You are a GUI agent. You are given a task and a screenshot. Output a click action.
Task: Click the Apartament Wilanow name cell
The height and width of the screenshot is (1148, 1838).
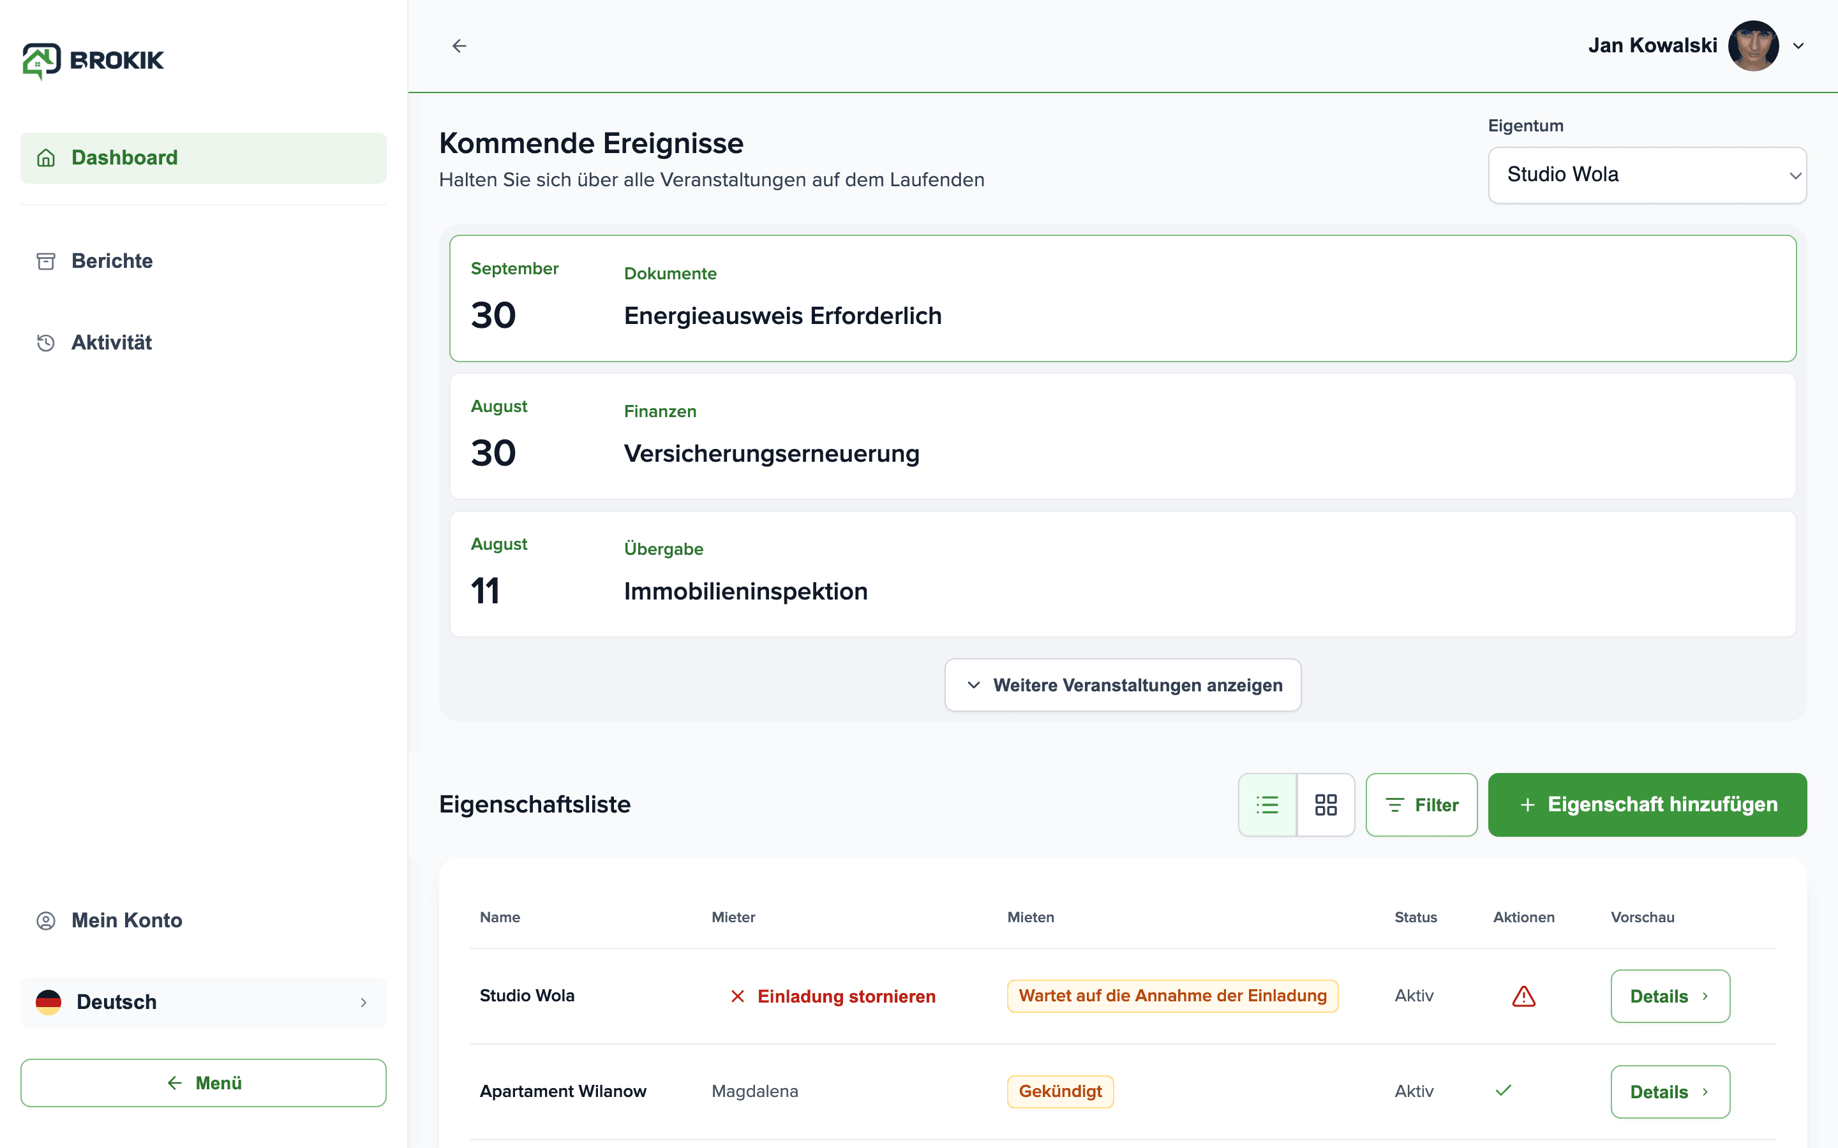(x=563, y=1091)
